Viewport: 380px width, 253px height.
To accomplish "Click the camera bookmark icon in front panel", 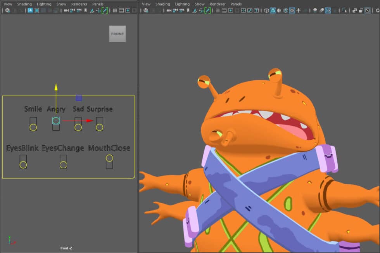I will click(x=85, y=10).
